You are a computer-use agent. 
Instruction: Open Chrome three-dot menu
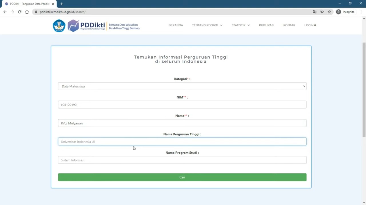pyautogui.click(x=361, y=12)
